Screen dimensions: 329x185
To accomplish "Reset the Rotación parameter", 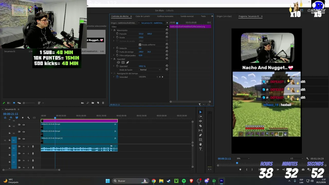I will (167, 48).
